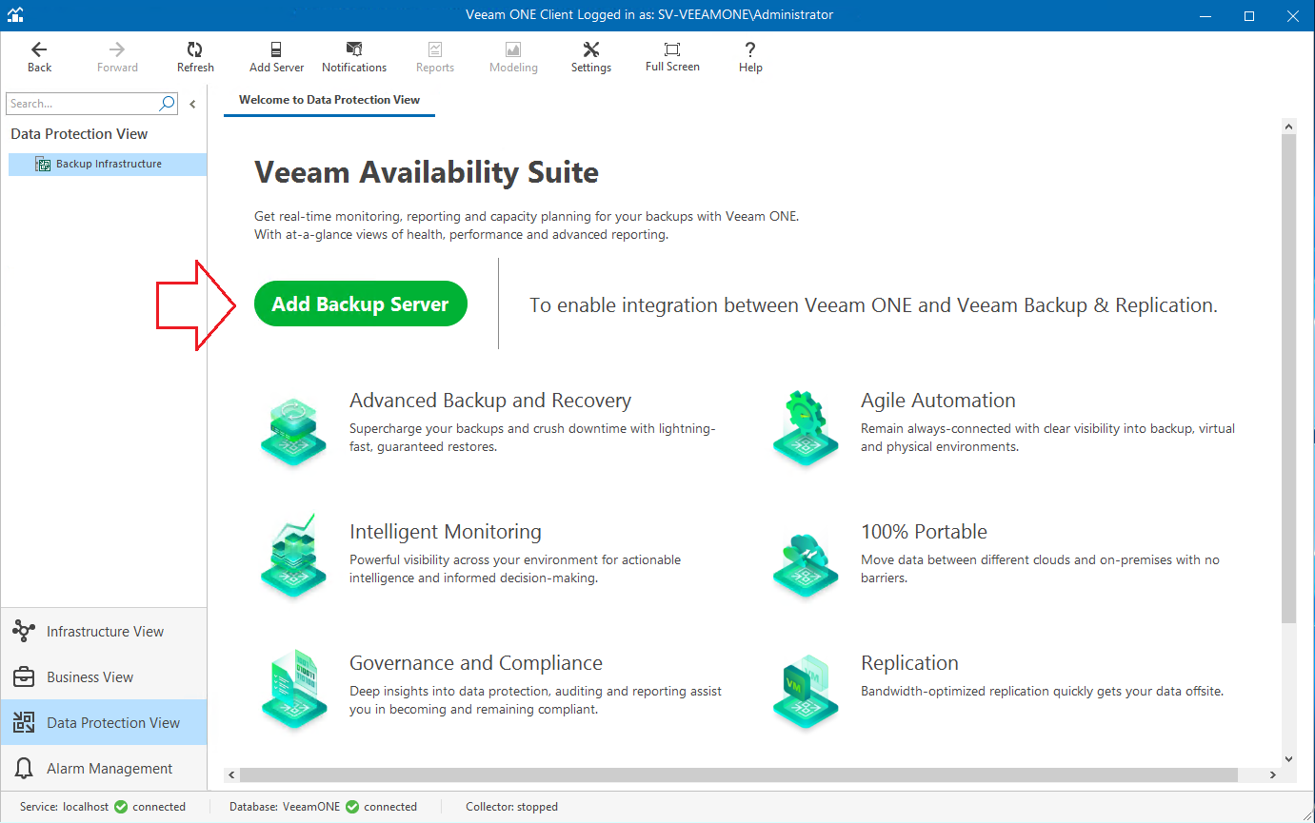Switch to Full Screen mode

pyautogui.click(x=672, y=57)
